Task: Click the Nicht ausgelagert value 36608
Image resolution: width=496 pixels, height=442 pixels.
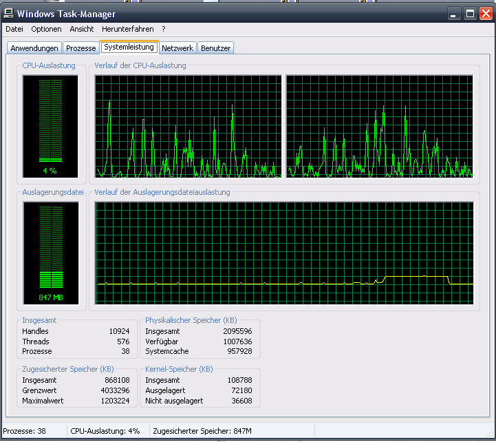Action: click(x=241, y=401)
